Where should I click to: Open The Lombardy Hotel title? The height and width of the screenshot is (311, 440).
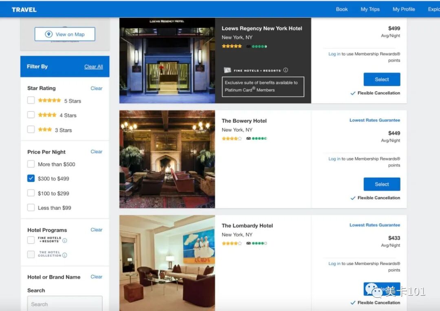click(247, 226)
